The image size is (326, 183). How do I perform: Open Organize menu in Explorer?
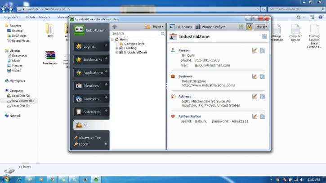(11, 17)
